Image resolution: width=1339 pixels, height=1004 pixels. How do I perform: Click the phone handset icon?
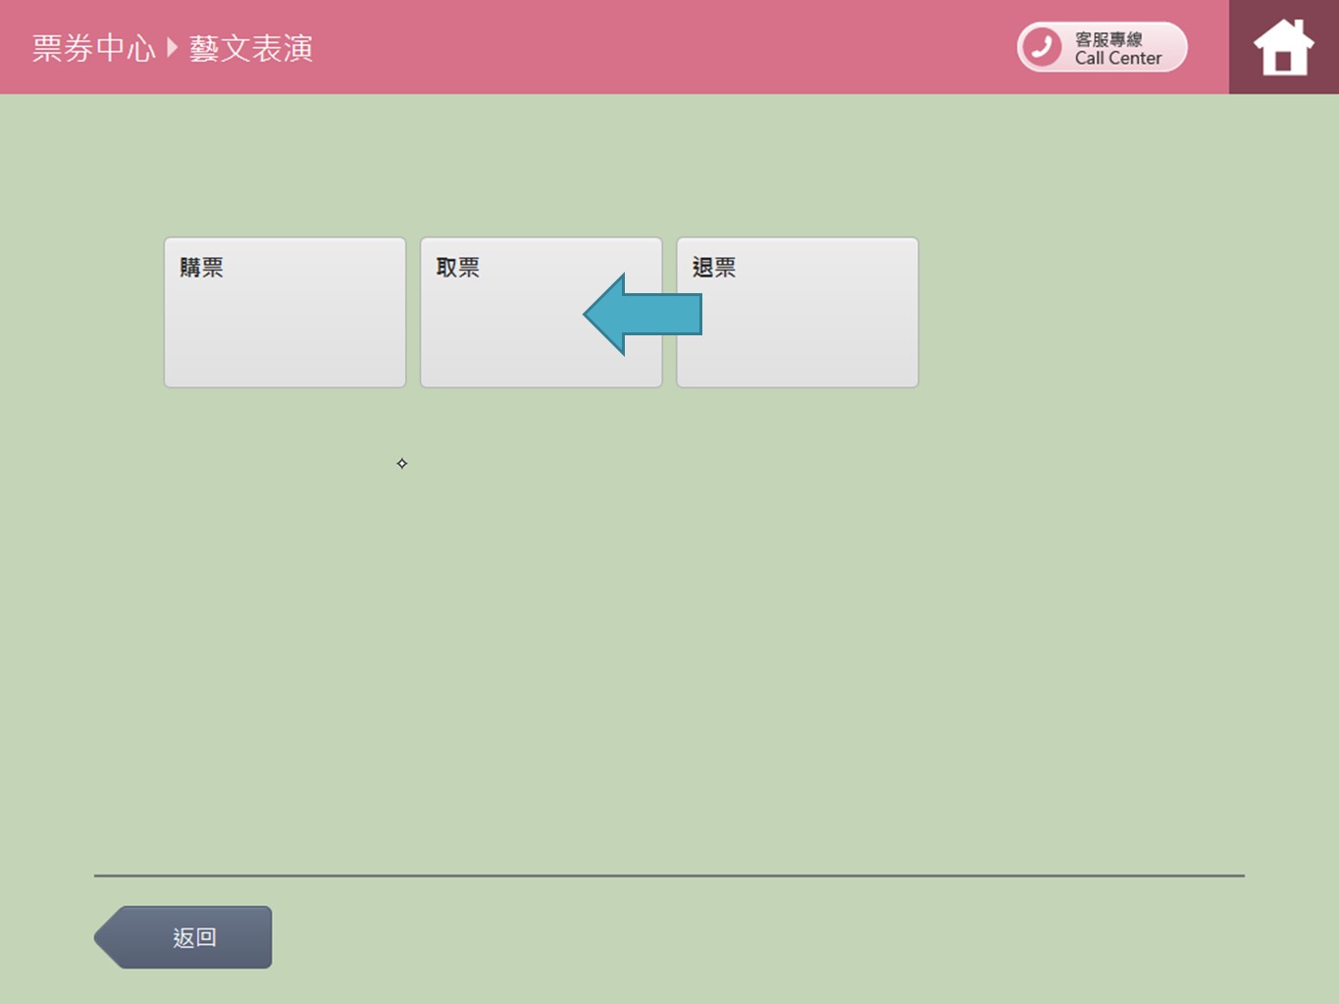1042,47
